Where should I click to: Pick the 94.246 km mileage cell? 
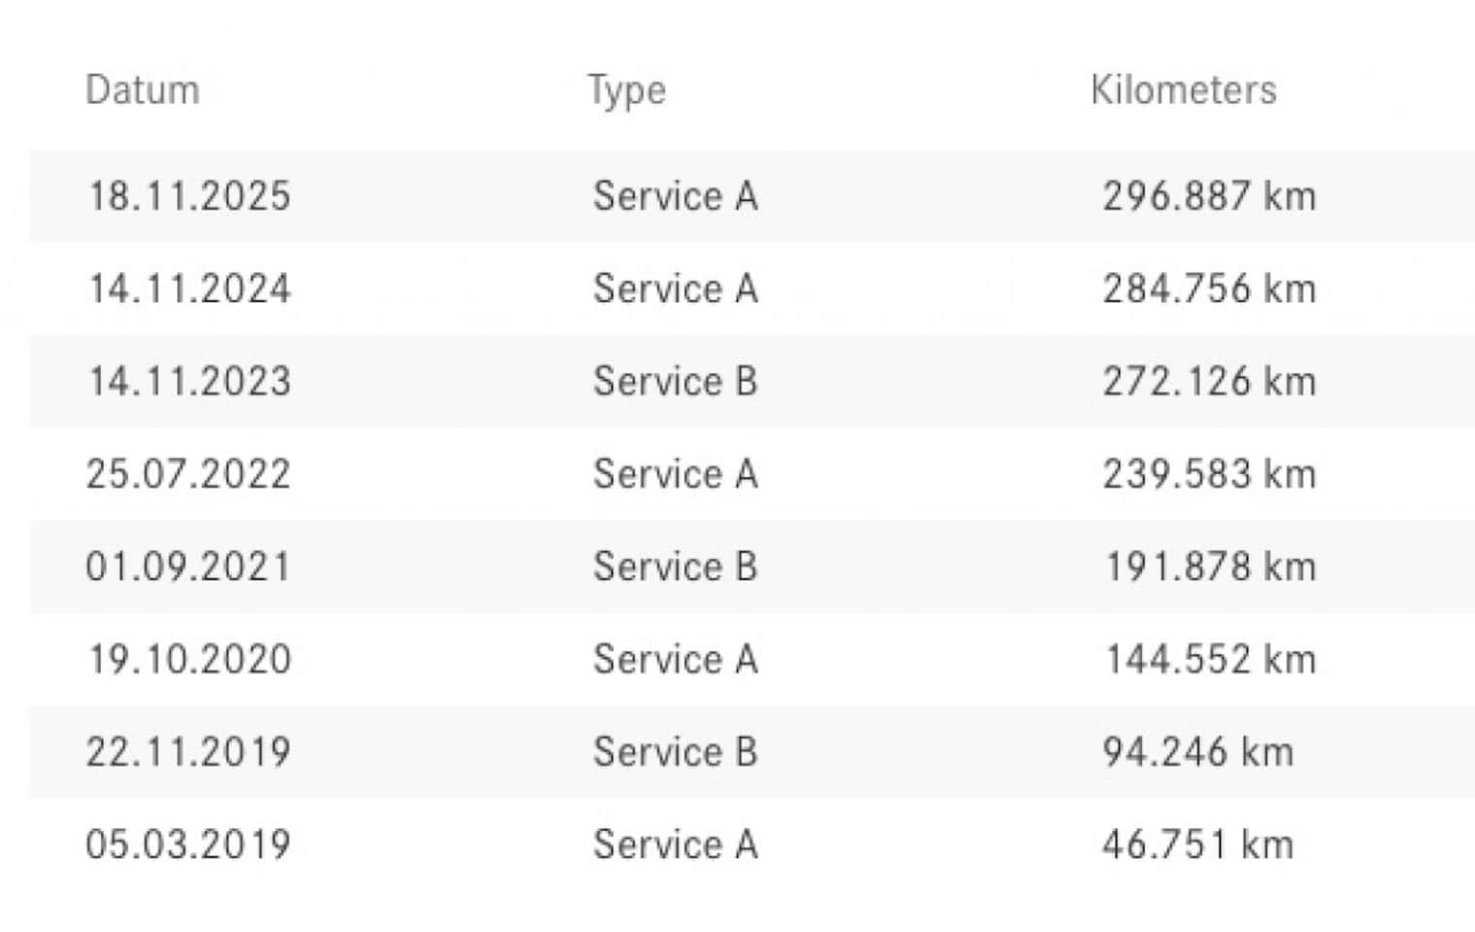1198,751
